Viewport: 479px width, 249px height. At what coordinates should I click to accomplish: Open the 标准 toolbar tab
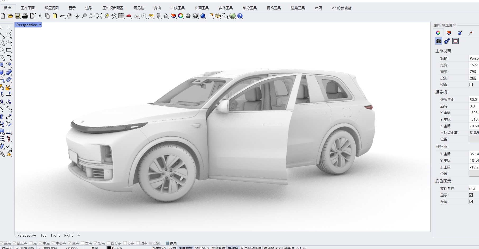coord(7,8)
